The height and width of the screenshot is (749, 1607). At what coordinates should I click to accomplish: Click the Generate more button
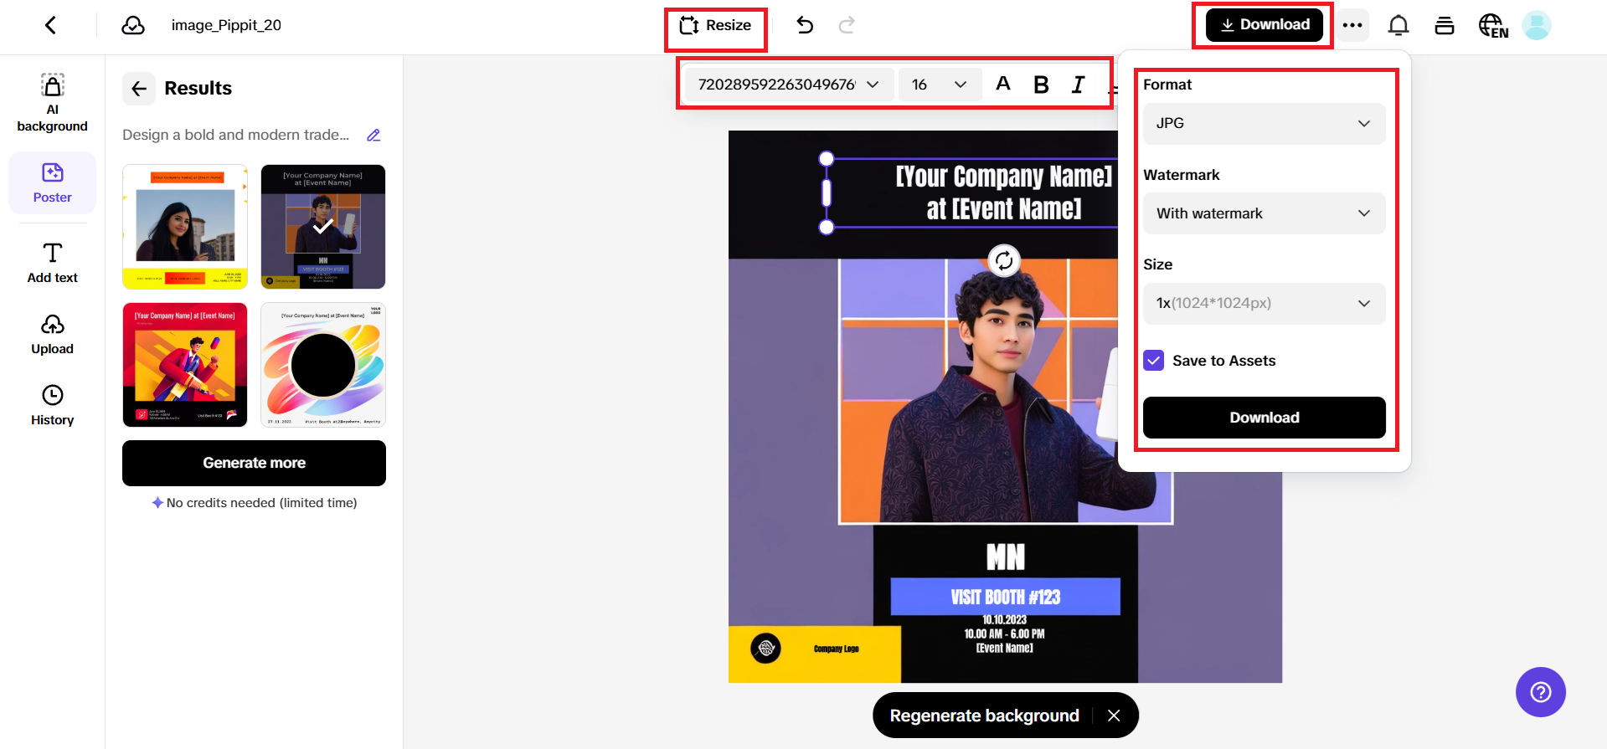(254, 463)
